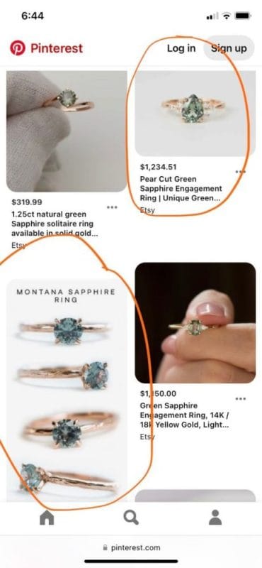
Task: Open the Profile person icon
Action: (x=215, y=518)
